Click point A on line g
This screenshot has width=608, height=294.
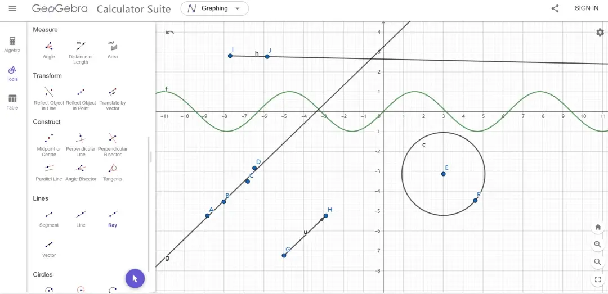point(207,216)
